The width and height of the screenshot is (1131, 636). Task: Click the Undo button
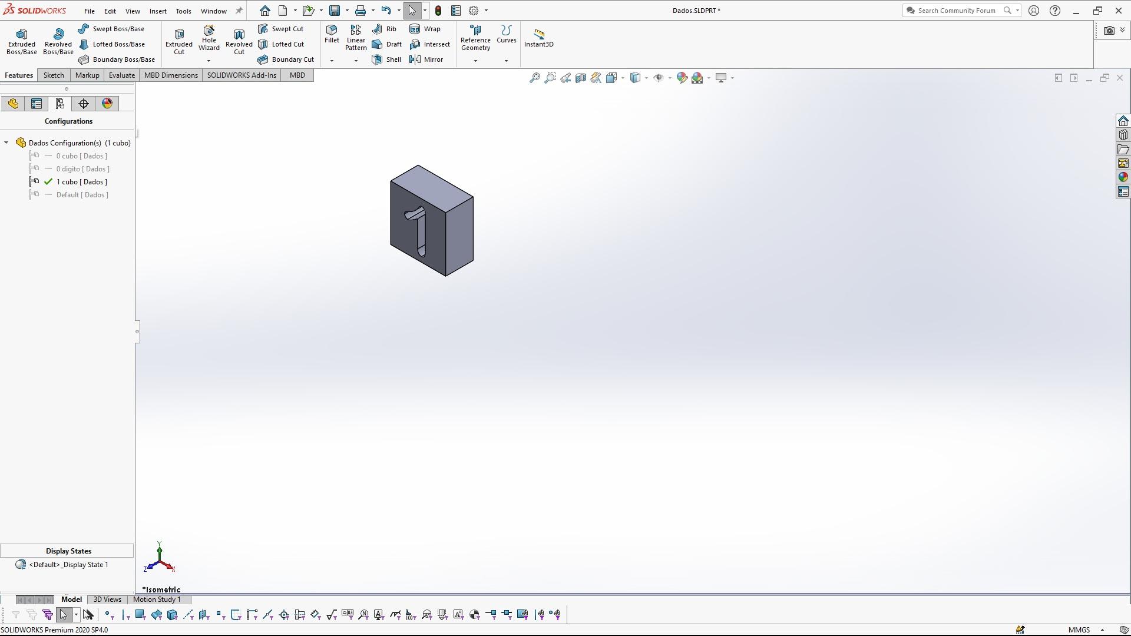pos(386,11)
